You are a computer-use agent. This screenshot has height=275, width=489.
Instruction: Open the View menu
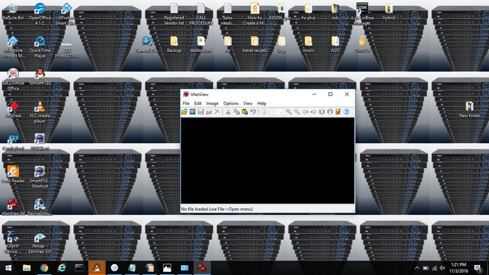tap(248, 103)
